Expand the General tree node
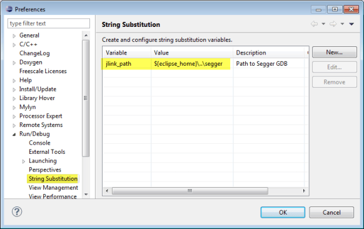 (x=14, y=36)
